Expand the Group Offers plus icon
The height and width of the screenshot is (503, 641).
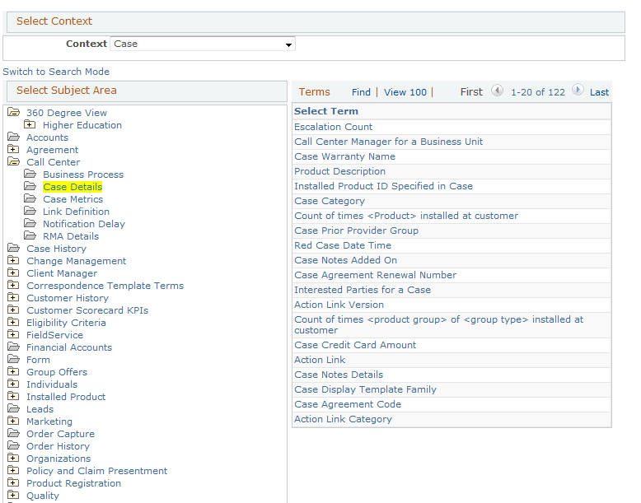13,371
